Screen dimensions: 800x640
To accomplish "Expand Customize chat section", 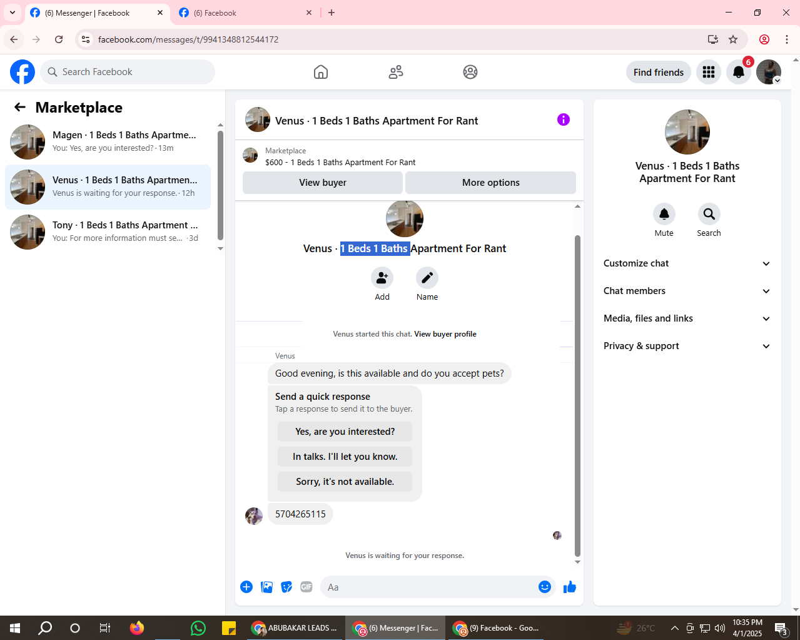I will click(687, 263).
